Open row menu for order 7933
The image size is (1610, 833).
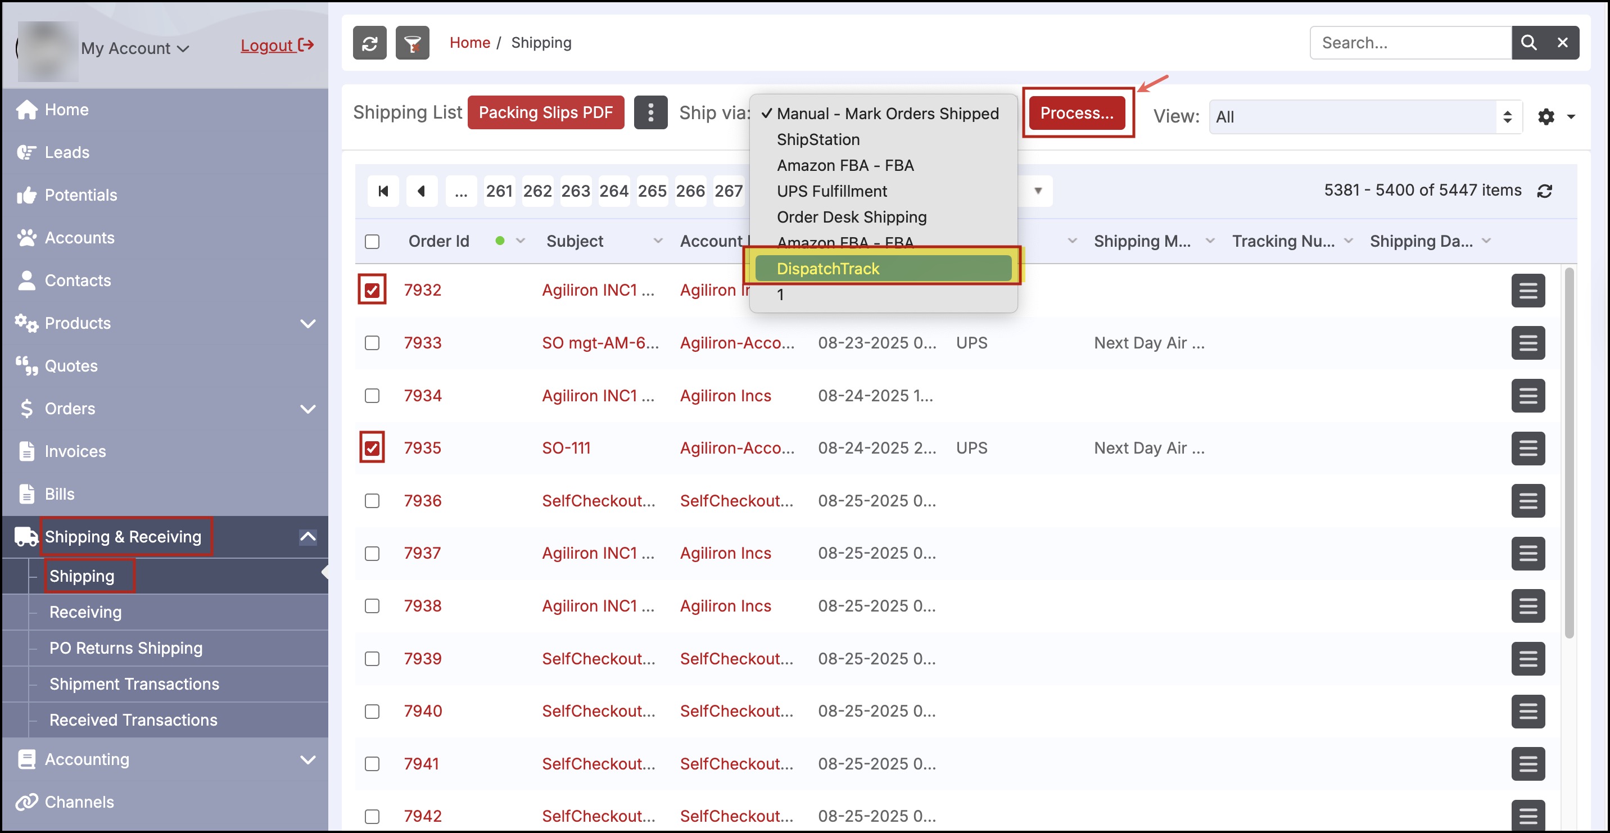[x=1527, y=343]
